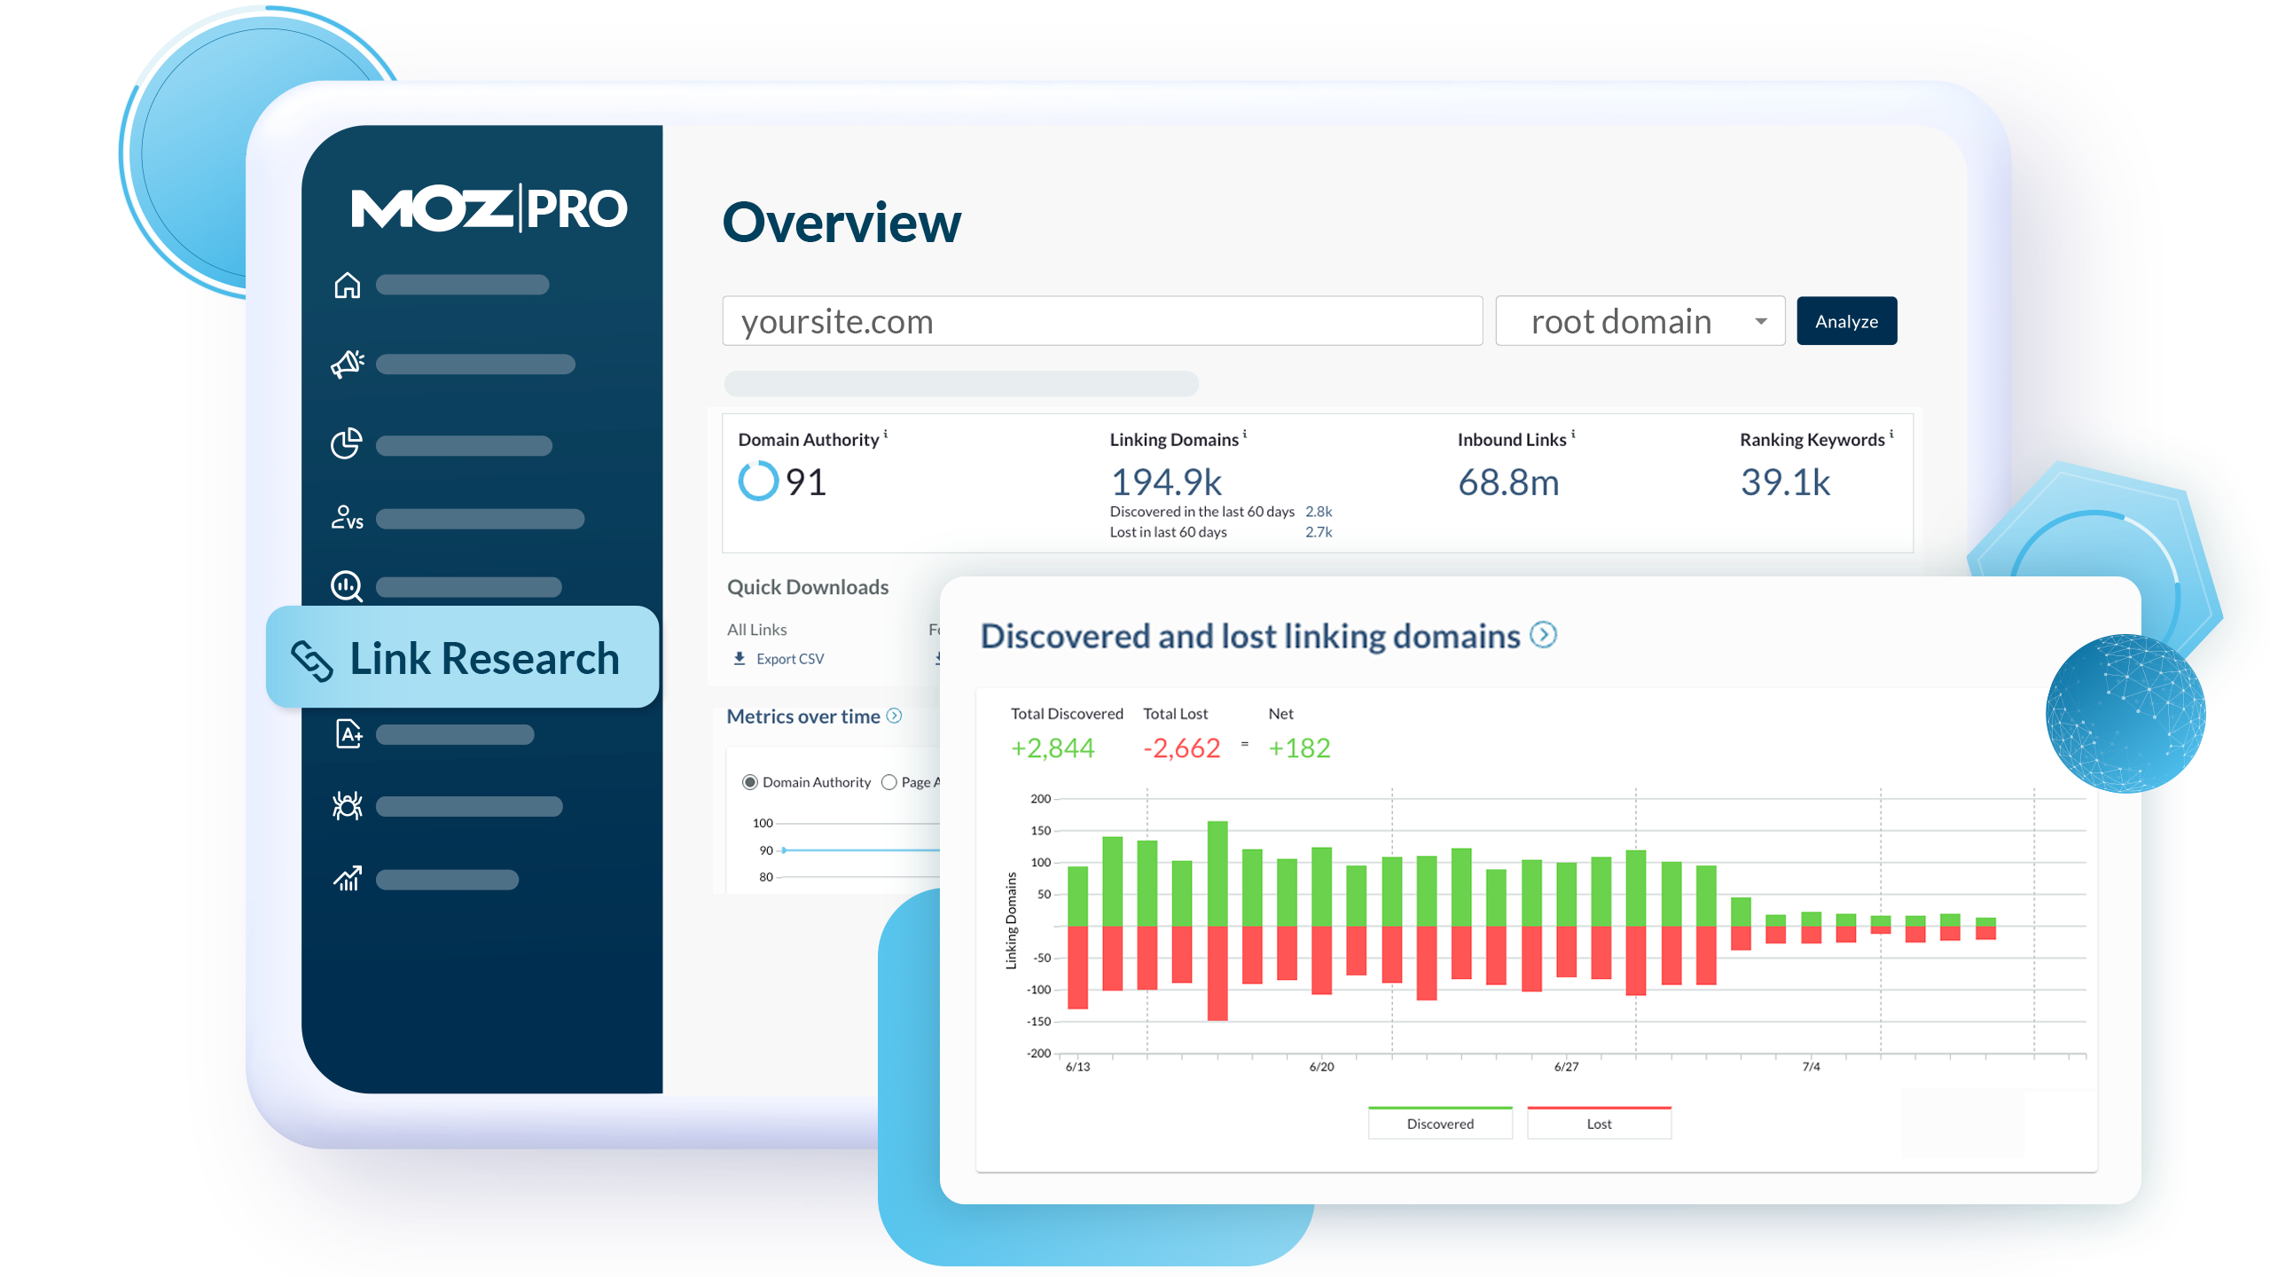Click the megaphone campaigns icon
The height and width of the screenshot is (1277, 2270).
(x=347, y=364)
